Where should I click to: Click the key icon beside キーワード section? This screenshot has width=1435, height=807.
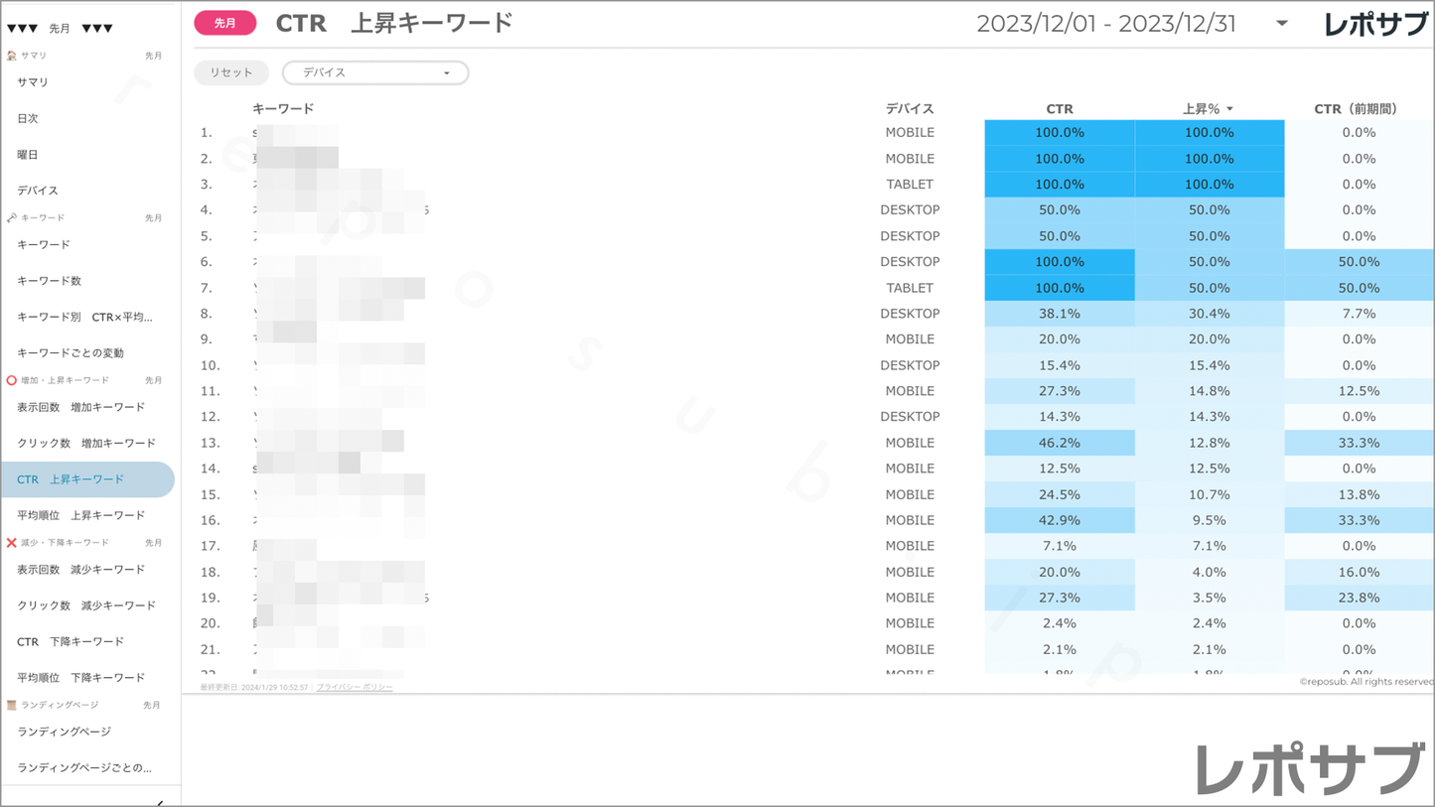tap(11, 217)
